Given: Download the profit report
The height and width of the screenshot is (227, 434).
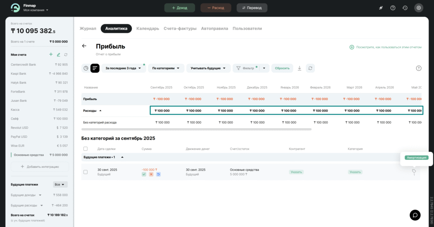Looking at the screenshot, I should [299, 68].
